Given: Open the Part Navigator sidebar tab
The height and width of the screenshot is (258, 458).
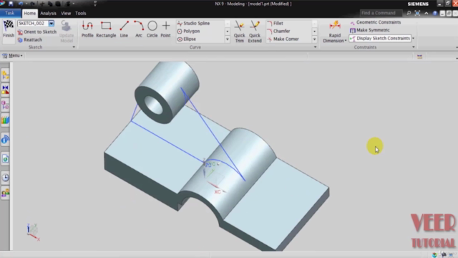Looking at the screenshot, I should tap(5, 105).
